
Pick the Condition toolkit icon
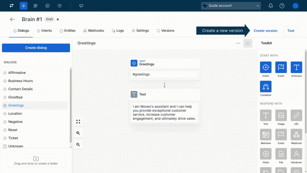266,86
